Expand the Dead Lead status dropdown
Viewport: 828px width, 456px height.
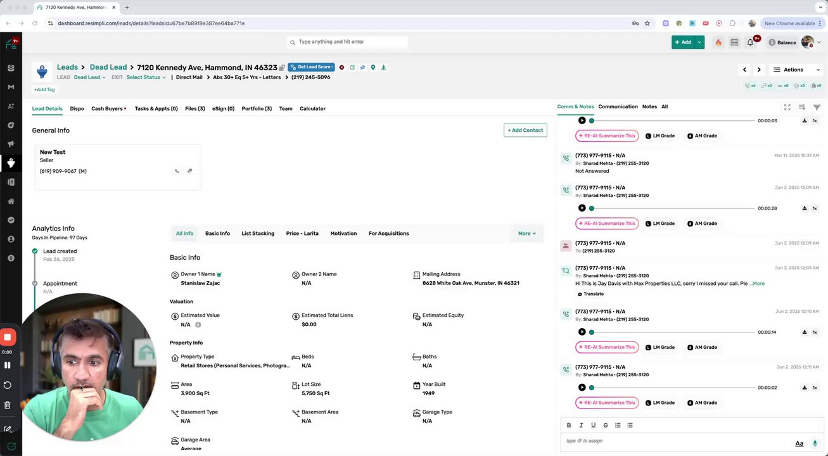point(89,77)
